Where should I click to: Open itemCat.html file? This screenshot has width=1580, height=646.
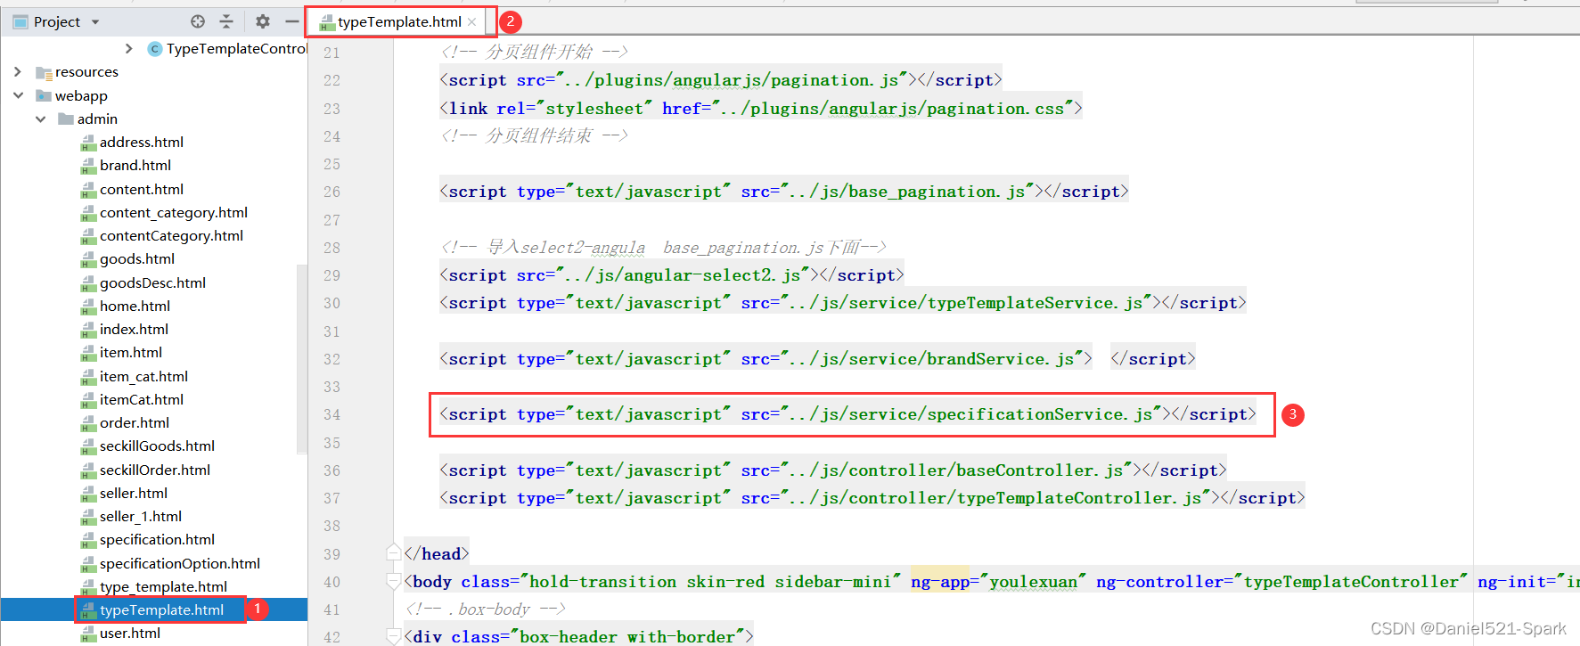pos(142,399)
